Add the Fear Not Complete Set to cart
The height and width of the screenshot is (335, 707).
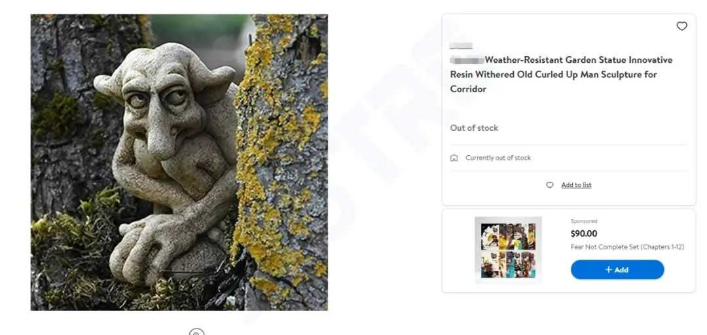click(x=617, y=270)
